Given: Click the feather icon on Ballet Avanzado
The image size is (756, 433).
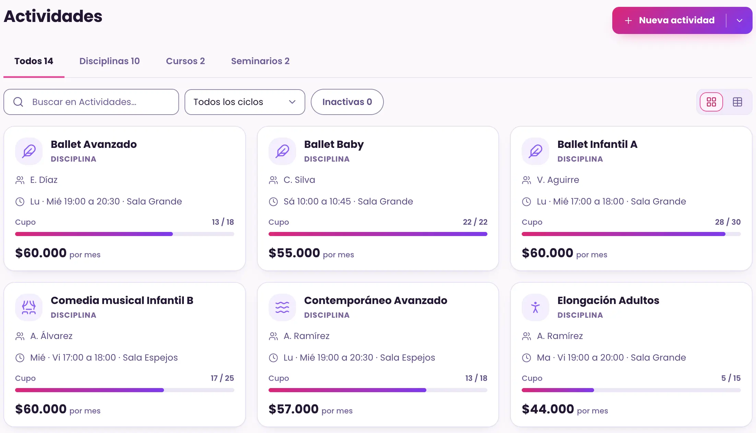Looking at the screenshot, I should [29, 151].
